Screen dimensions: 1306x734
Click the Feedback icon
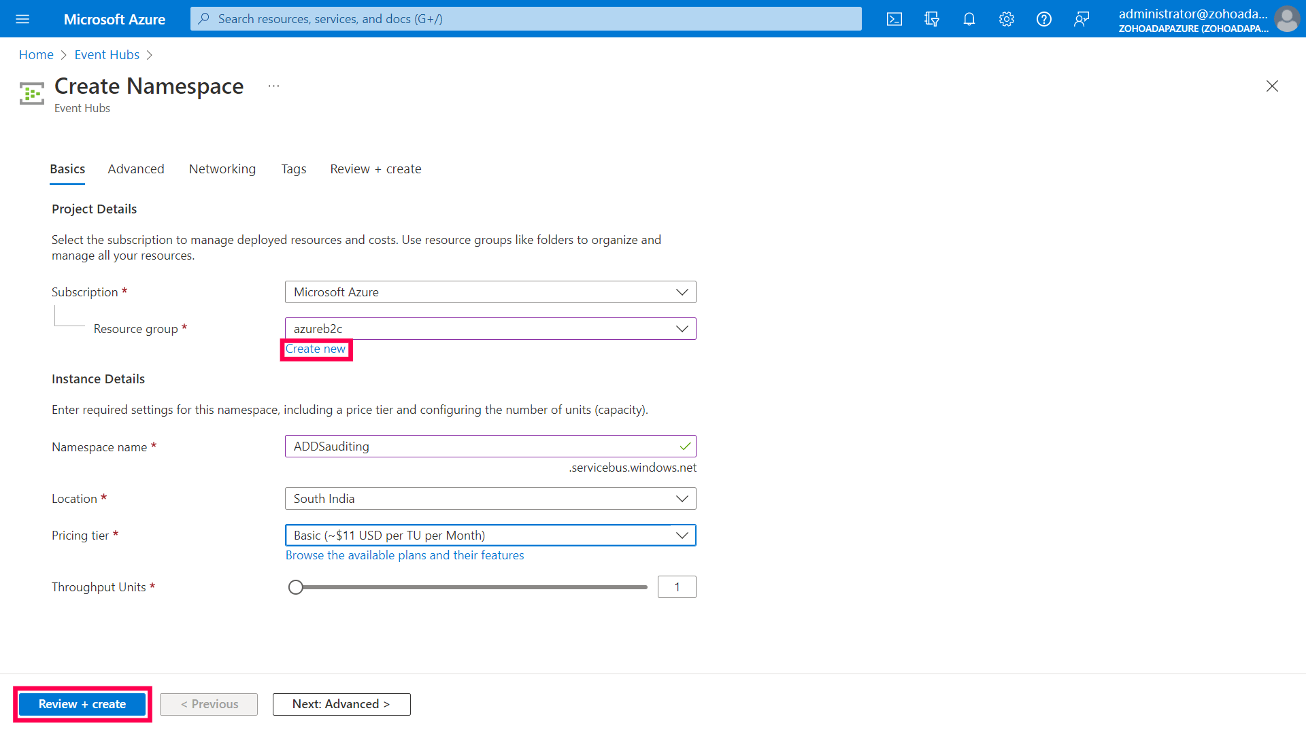pos(1082,19)
